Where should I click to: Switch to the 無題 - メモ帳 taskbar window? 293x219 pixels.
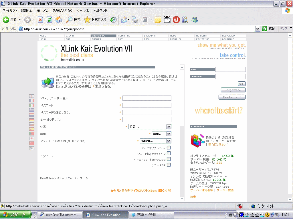(x=151, y=215)
